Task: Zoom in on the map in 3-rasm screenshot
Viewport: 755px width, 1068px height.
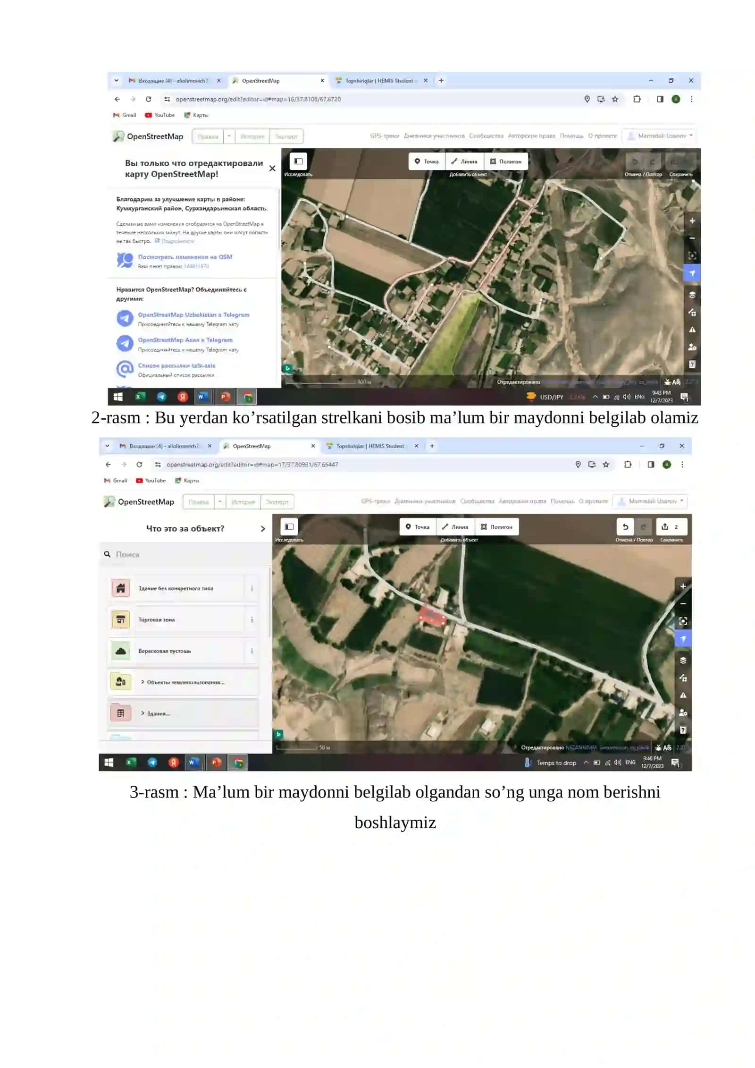Action: (x=683, y=586)
